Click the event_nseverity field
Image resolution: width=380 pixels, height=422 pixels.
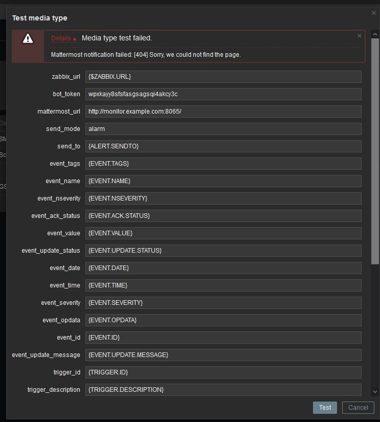(x=223, y=198)
